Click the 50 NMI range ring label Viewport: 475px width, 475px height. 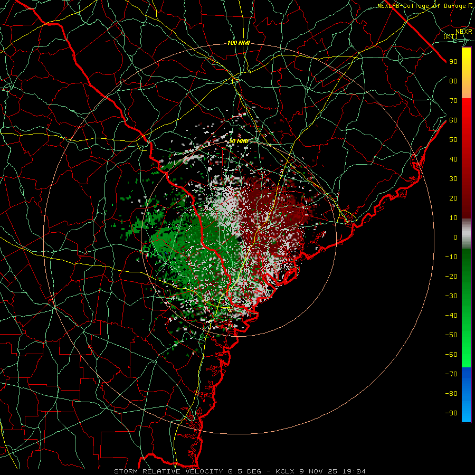pyautogui.click(x=239, y=141)
